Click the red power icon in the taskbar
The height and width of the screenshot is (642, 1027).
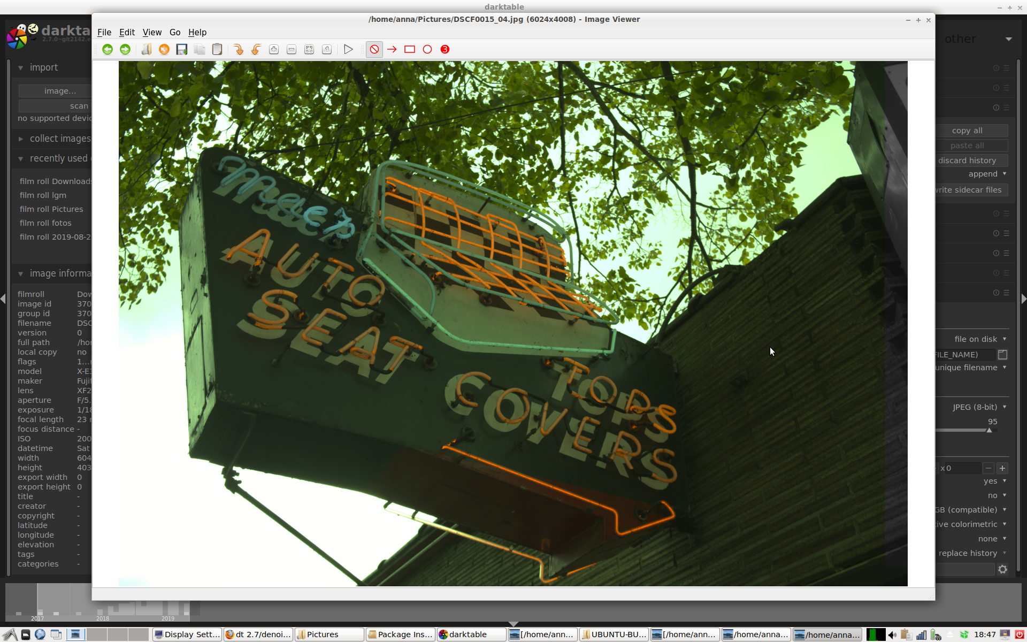(1020, 635)
